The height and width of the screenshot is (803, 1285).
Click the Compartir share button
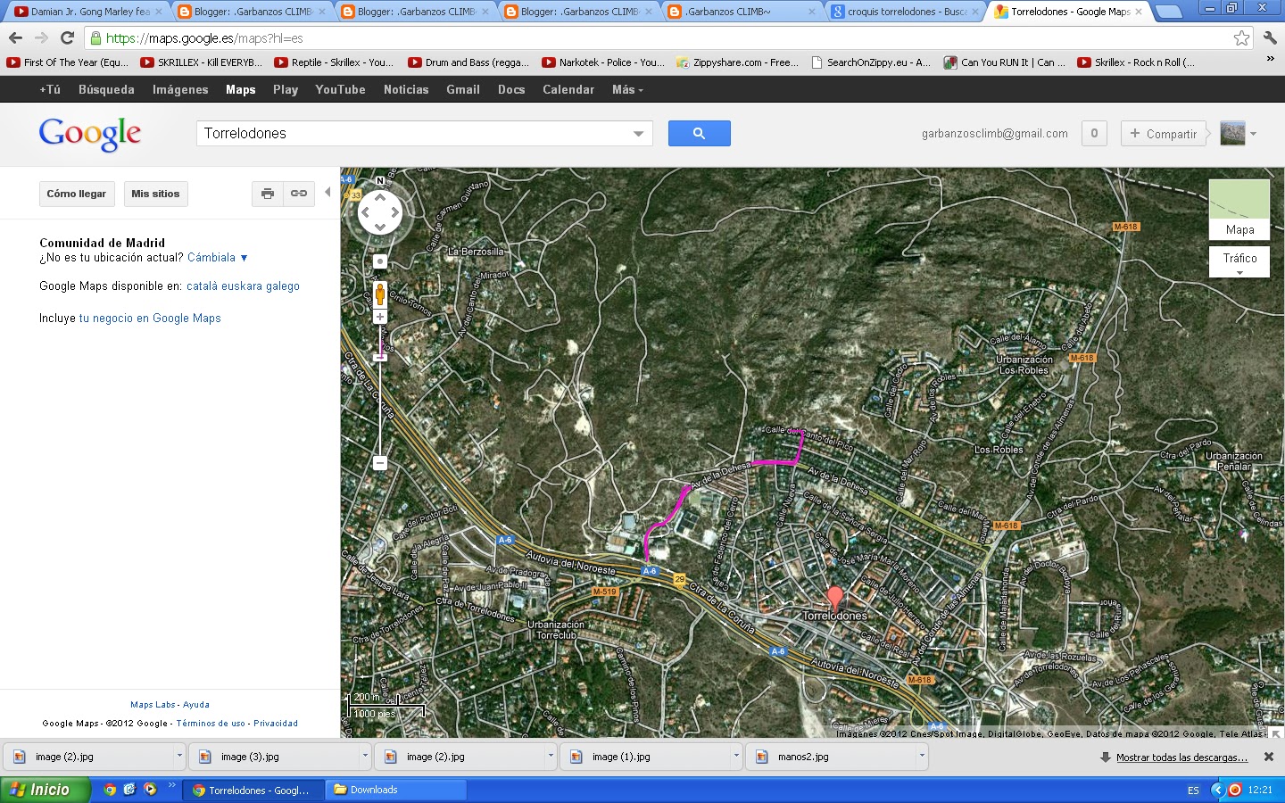point(1164,134)
